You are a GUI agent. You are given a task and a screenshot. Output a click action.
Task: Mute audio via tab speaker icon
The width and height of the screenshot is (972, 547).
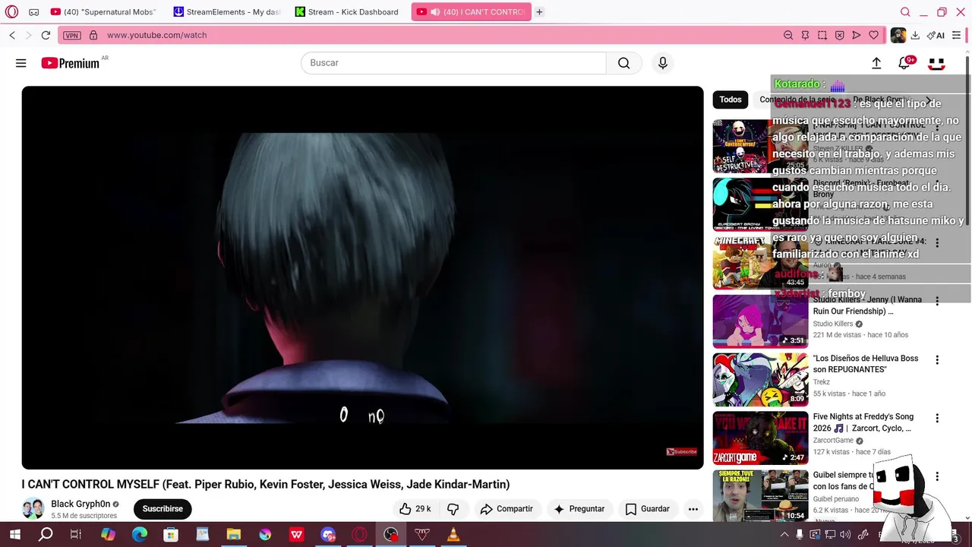435,12
